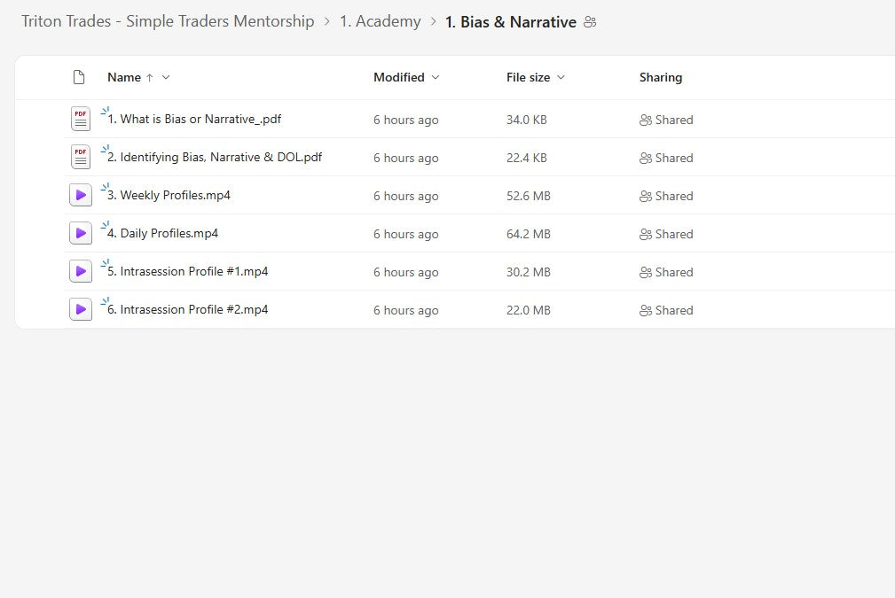Click the PDF icon for Identifying Bias, Narrative & DOL
Image resolution: width=895 pixels, height=598 pixels.
click(80, 156)
